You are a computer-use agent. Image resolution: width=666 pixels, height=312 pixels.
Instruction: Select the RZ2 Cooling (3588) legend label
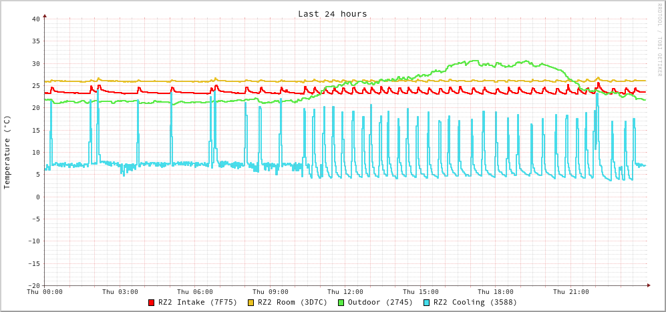(475, 303)
